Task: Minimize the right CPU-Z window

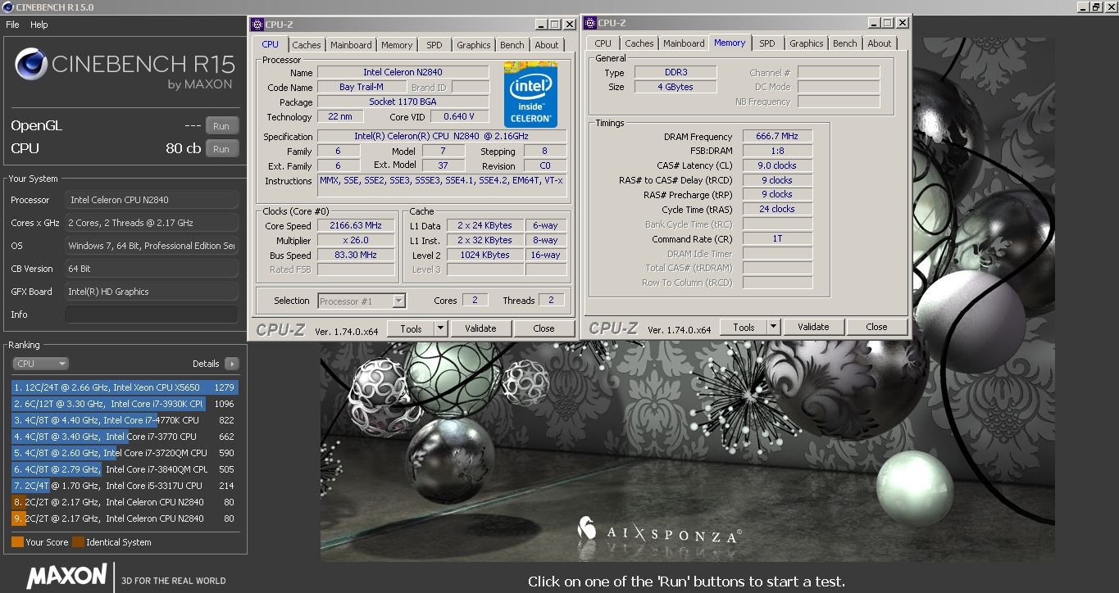Action: point(875,23)
